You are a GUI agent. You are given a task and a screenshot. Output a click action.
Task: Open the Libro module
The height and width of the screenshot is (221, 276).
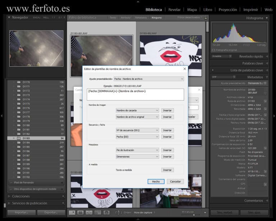(208, 10)
